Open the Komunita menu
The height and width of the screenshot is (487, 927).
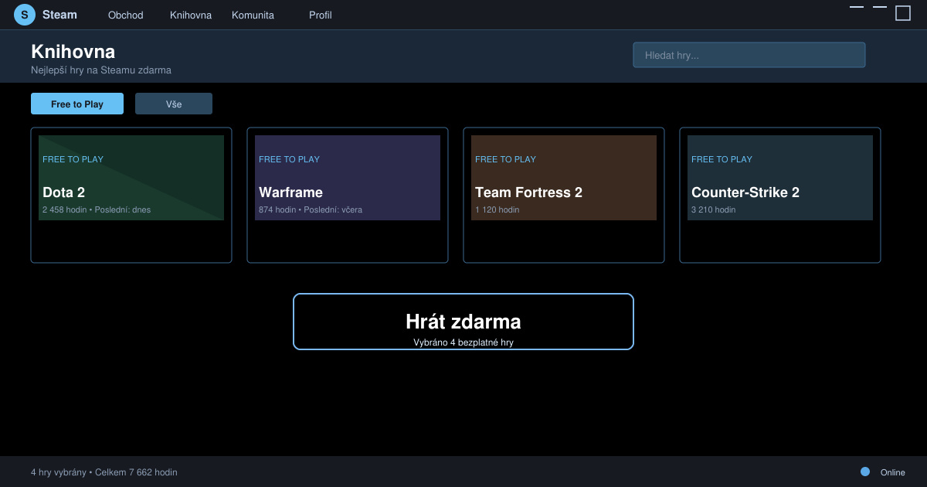(x=253, y=15)
